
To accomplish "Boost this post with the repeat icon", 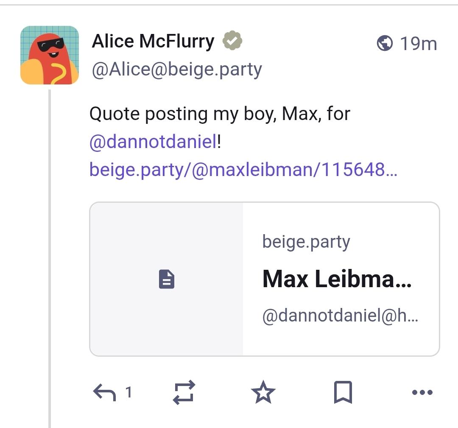I will pyautogui.click(x=184, y=392).
